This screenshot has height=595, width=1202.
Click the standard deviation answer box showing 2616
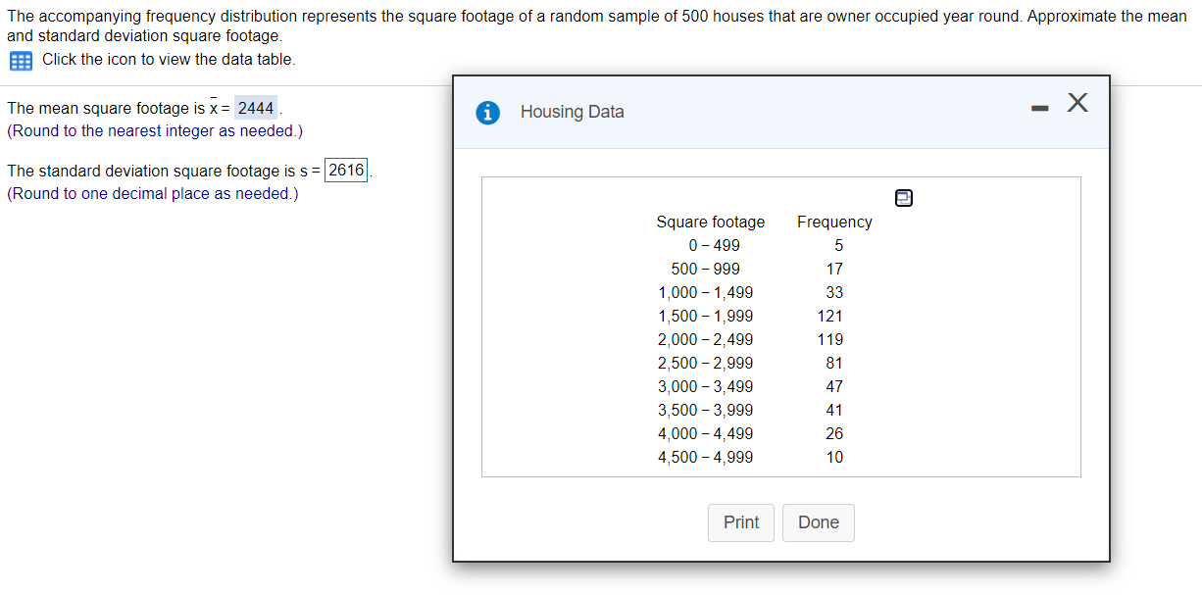tap(345, 171)
